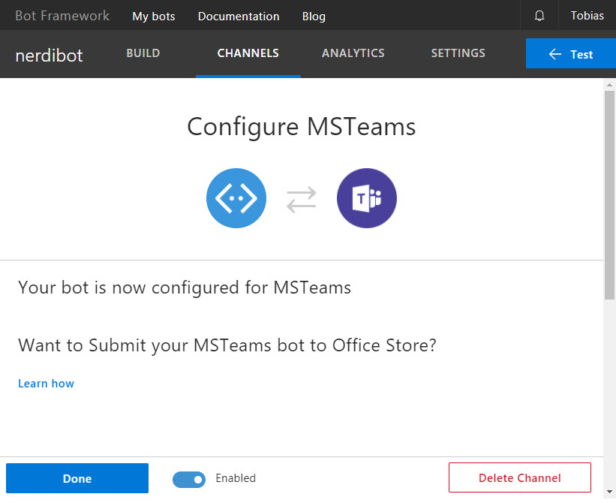Follow the Learn how link

46,383
